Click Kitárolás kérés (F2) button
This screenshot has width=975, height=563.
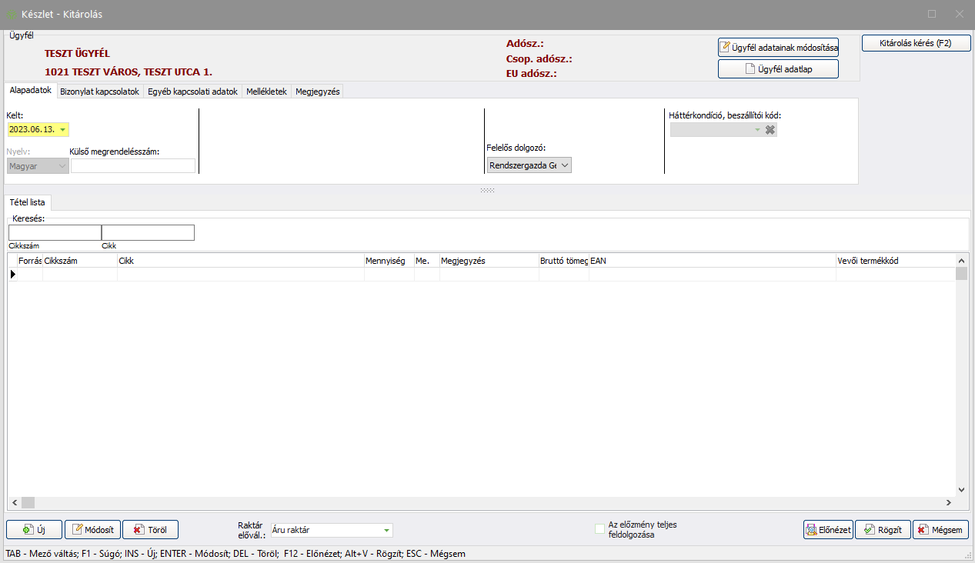[916, 44]
